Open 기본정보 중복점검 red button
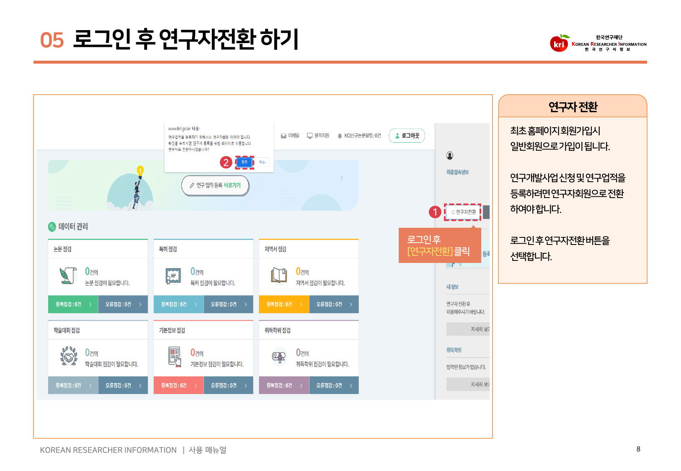 pos(178,386)
